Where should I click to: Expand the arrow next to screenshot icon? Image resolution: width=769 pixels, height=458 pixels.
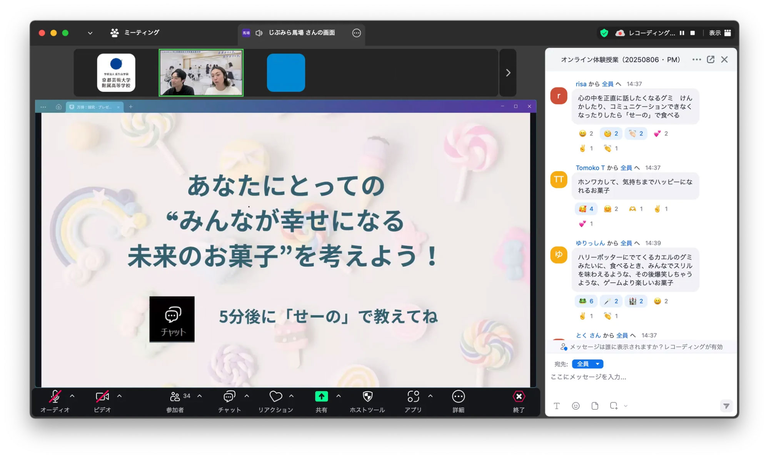point(626,406)
